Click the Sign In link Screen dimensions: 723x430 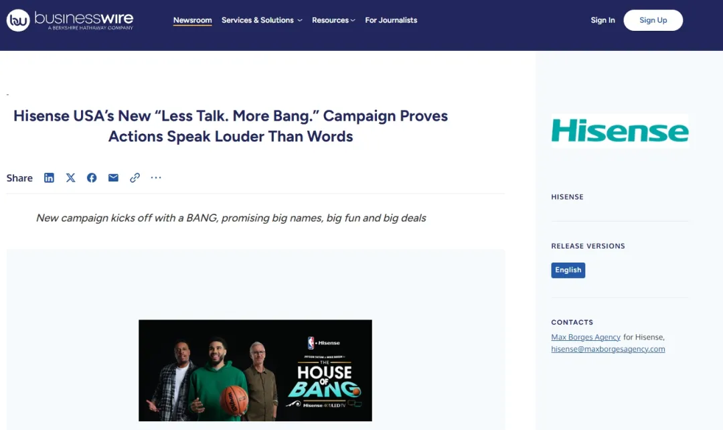pos(602,20)
